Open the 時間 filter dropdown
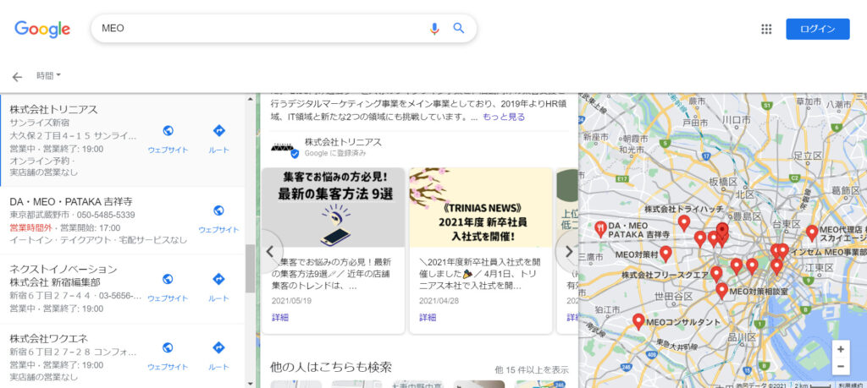867x388 pixels. pos(48,75)
